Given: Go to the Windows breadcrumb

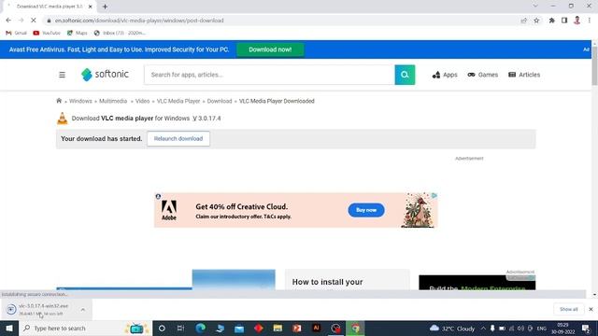Looking at the screenshot, I should [80, 101].
